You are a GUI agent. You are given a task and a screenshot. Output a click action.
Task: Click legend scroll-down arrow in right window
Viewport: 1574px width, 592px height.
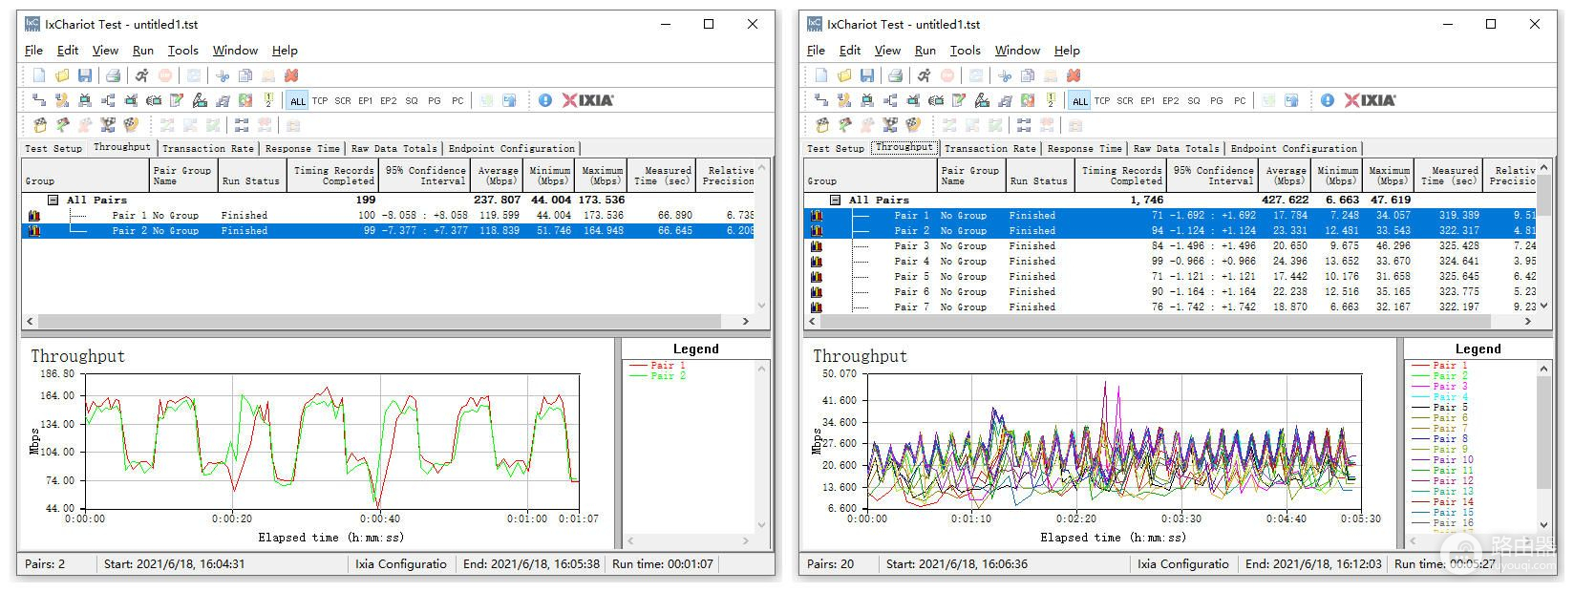(1544, 524)
